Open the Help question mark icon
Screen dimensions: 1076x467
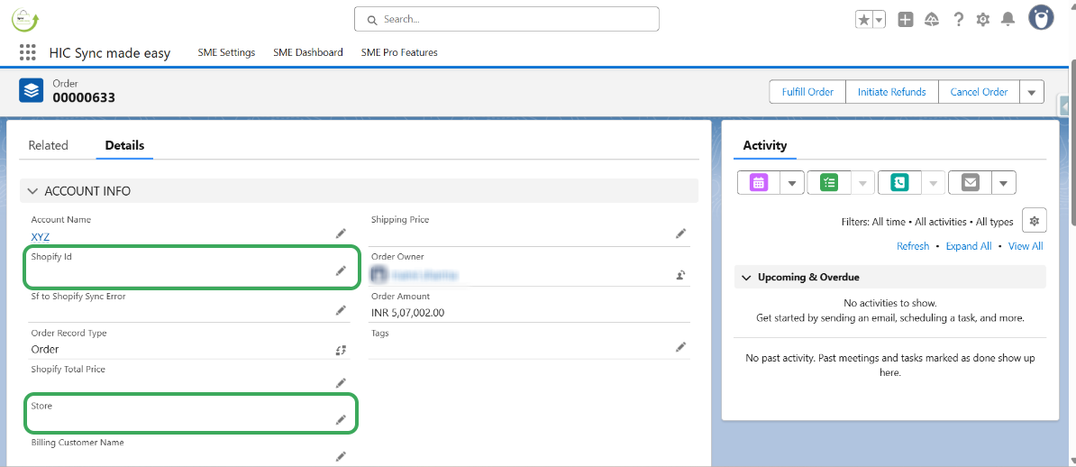[x=958, y=19]
